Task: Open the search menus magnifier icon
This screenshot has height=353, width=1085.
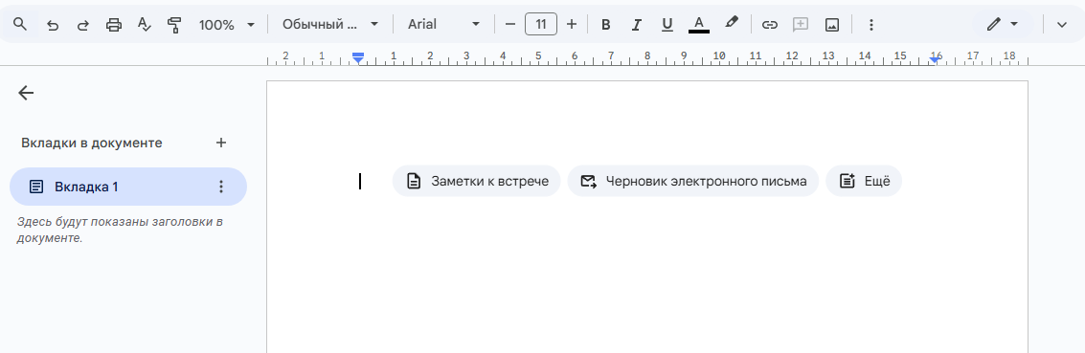Action: 20,24
